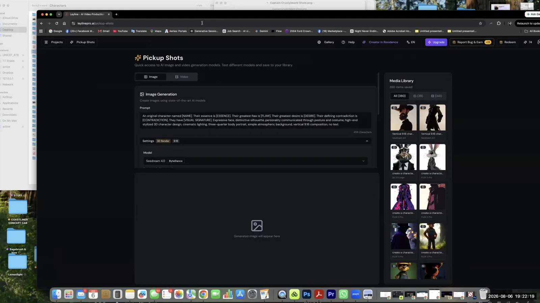Click the 3D Render settings tag
Screen dimensions: 540x303
pyautogui.click(x=163, y=141)
